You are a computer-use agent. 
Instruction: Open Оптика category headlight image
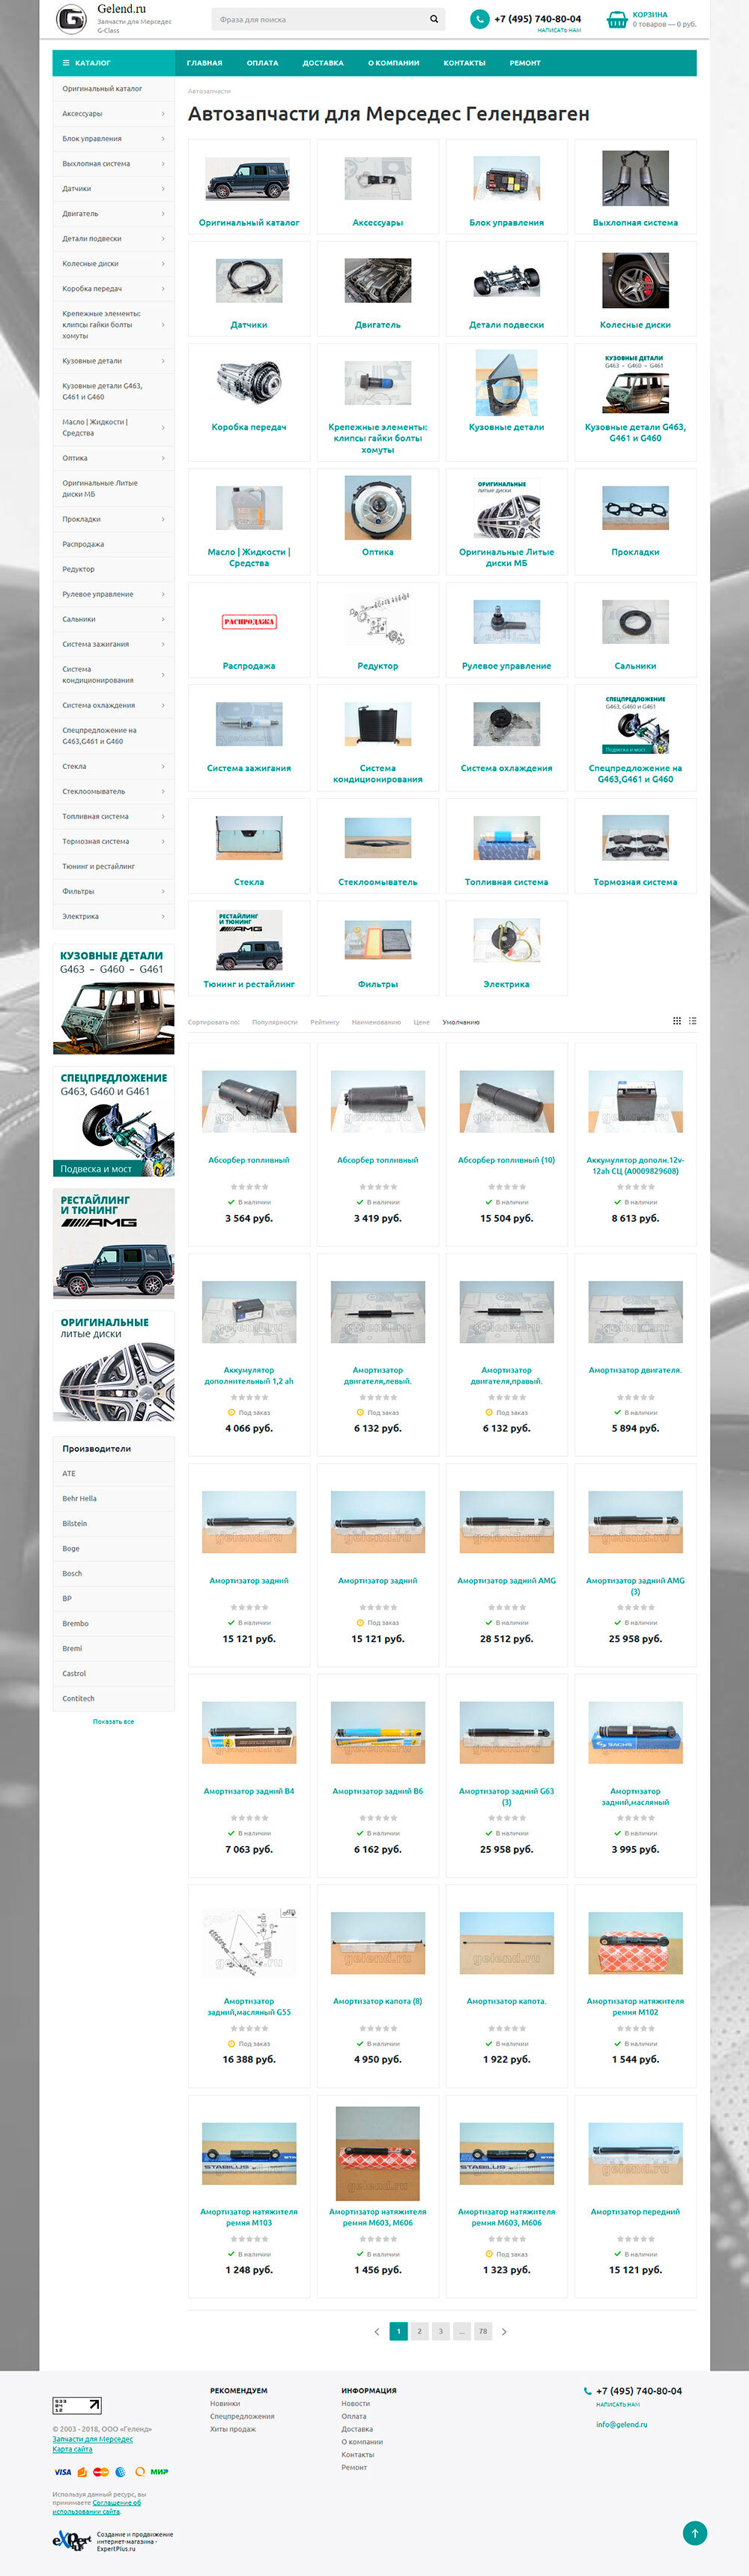click(x=378, y=508)
